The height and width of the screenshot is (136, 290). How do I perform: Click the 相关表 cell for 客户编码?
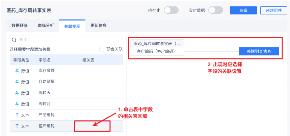point(92,126)
